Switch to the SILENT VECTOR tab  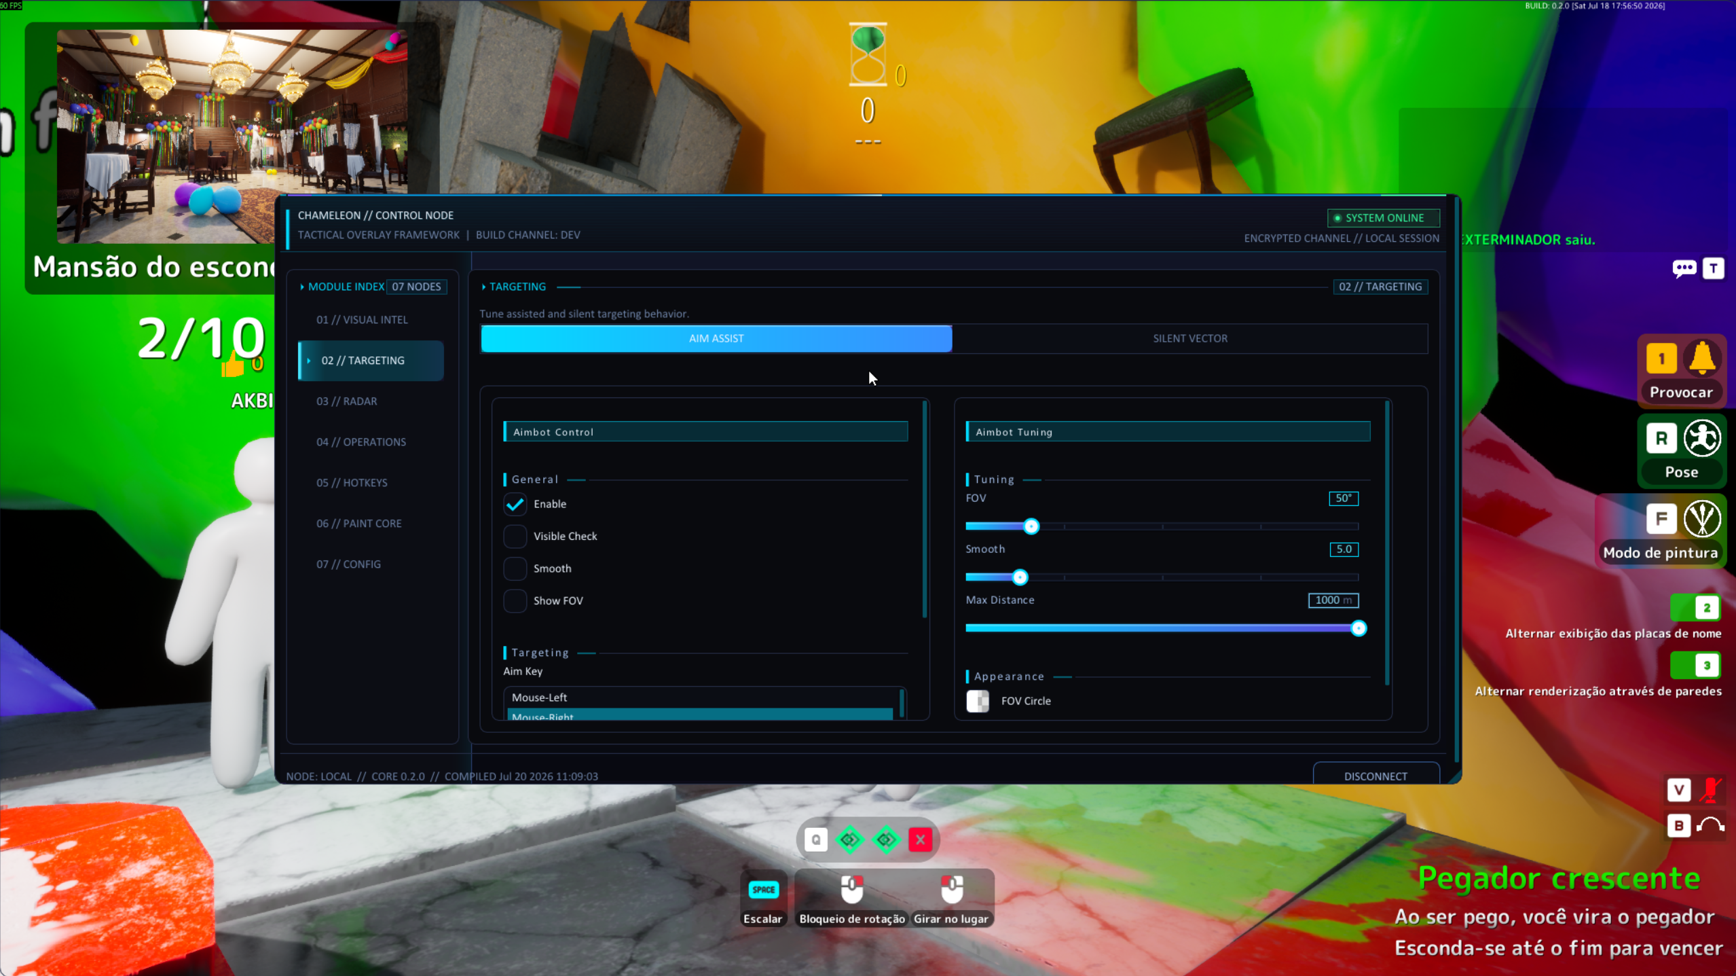pos(1189,338)
